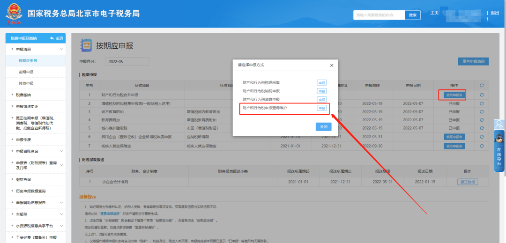Click the 征收项目 column header

tap(141, 85)
